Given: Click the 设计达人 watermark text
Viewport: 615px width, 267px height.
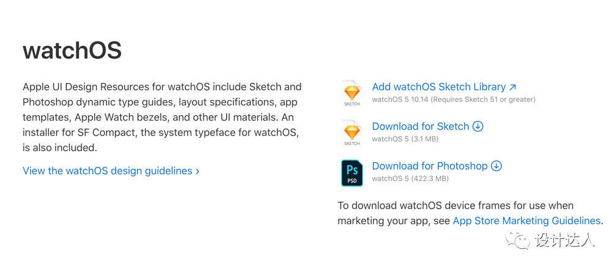Looking at the screenshot, I should pyautogui.click(x=564, y=240).
